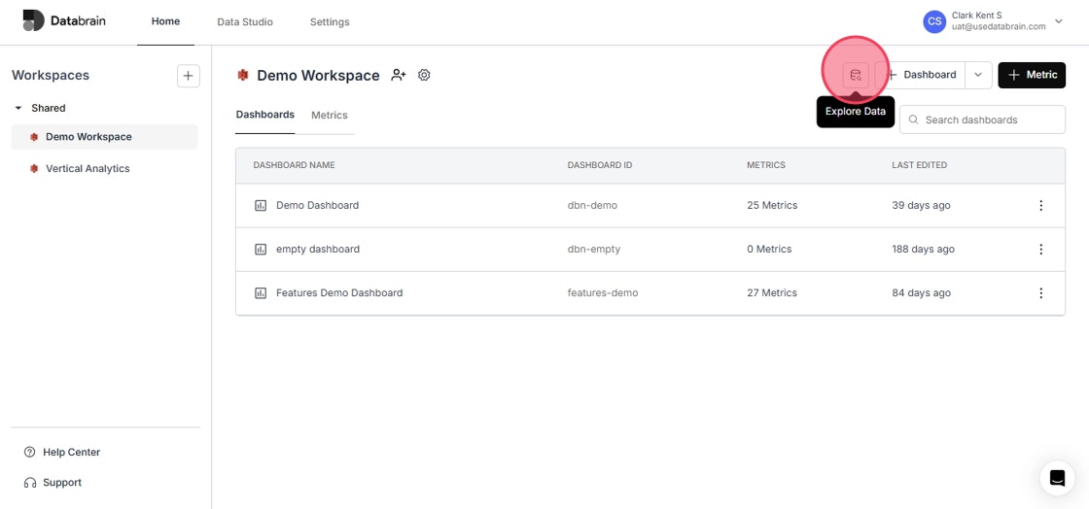Click the METRICS column header

click(x=766, y=165)
